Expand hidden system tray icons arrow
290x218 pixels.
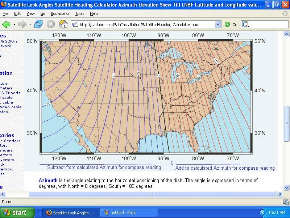[262, 213]
